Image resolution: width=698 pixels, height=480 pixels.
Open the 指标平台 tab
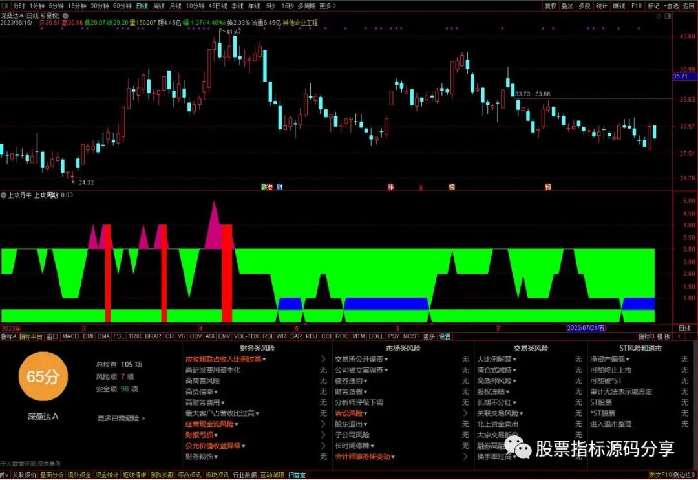click(x=31, y=336)
